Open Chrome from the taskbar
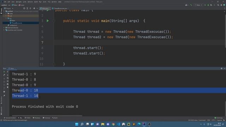226x127 pixels. click(113, 124)
